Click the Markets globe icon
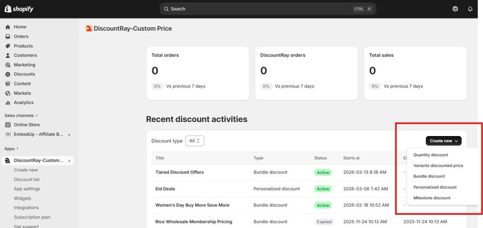The height and width of the screenshot is (228, 483). click(x=8, y=93)
